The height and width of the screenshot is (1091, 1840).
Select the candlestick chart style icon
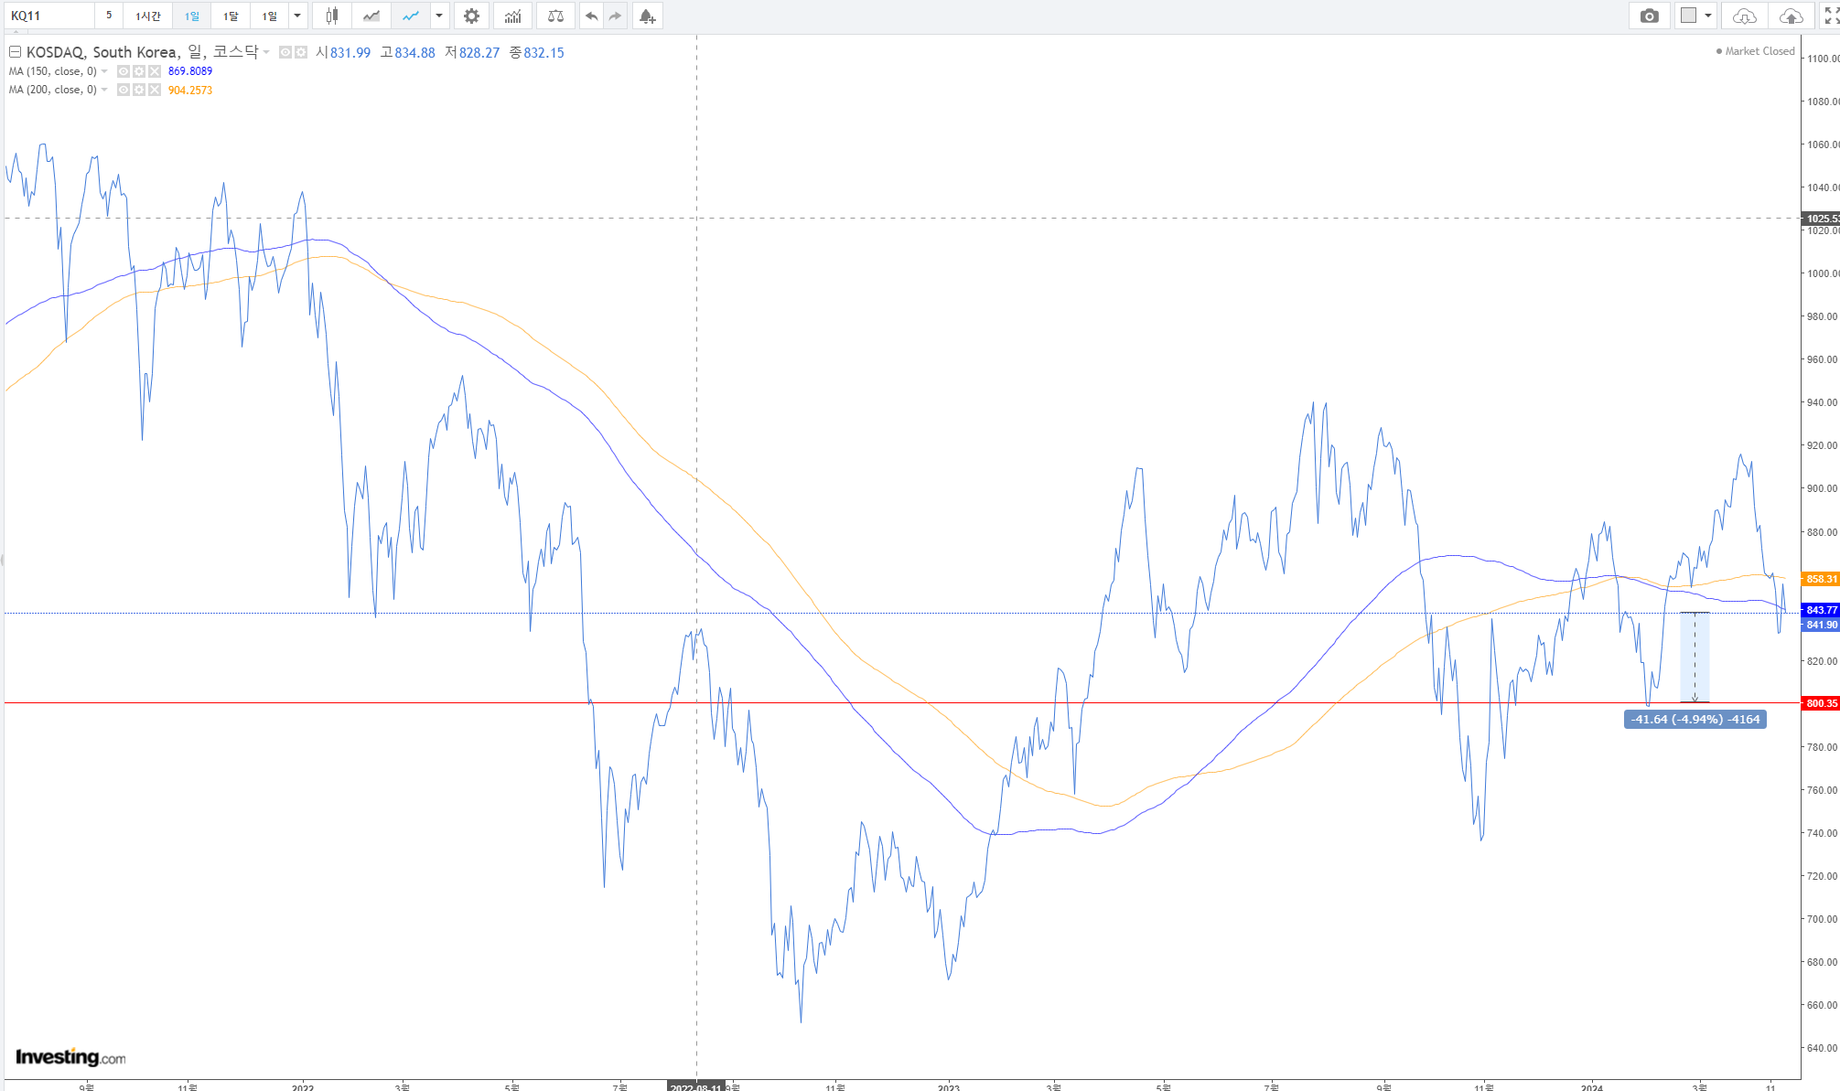(332, 16)
